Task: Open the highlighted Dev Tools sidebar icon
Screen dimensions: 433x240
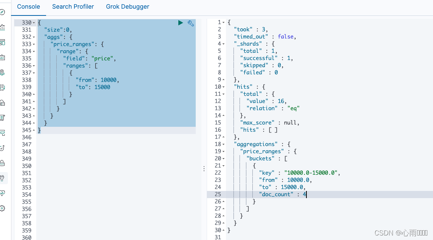Action: pos(3,178)
